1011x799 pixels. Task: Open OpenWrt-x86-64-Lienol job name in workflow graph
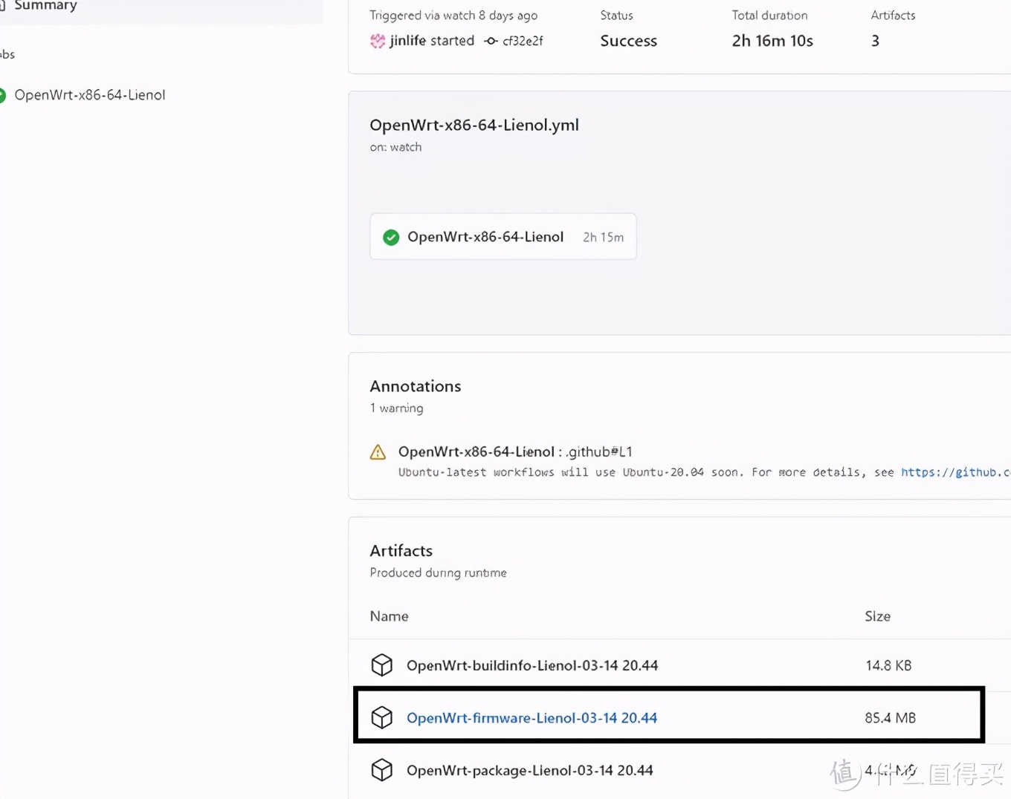[x=485, y=237]
